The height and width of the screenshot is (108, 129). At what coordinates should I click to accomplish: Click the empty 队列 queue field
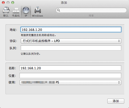[71, 48]
